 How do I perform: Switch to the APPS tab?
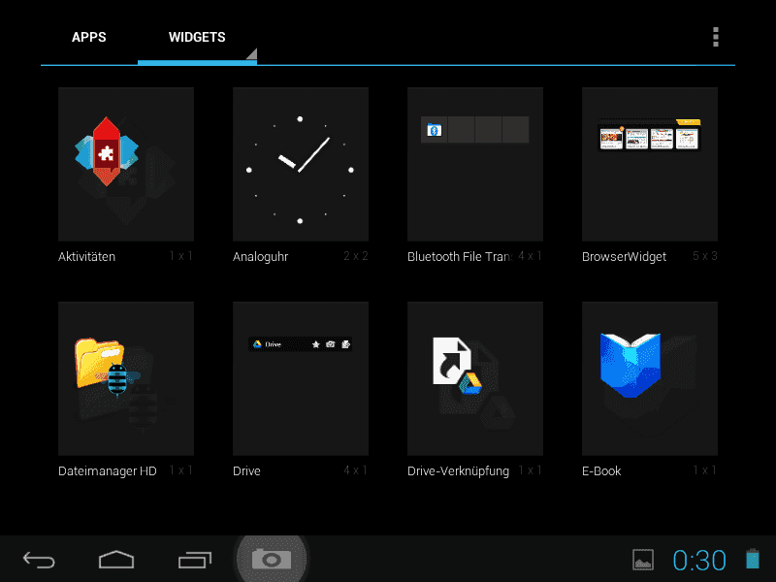tap(88, 37)
